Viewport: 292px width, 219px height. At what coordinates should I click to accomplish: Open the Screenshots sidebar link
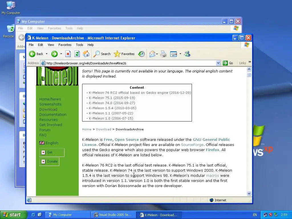point(50,104)
